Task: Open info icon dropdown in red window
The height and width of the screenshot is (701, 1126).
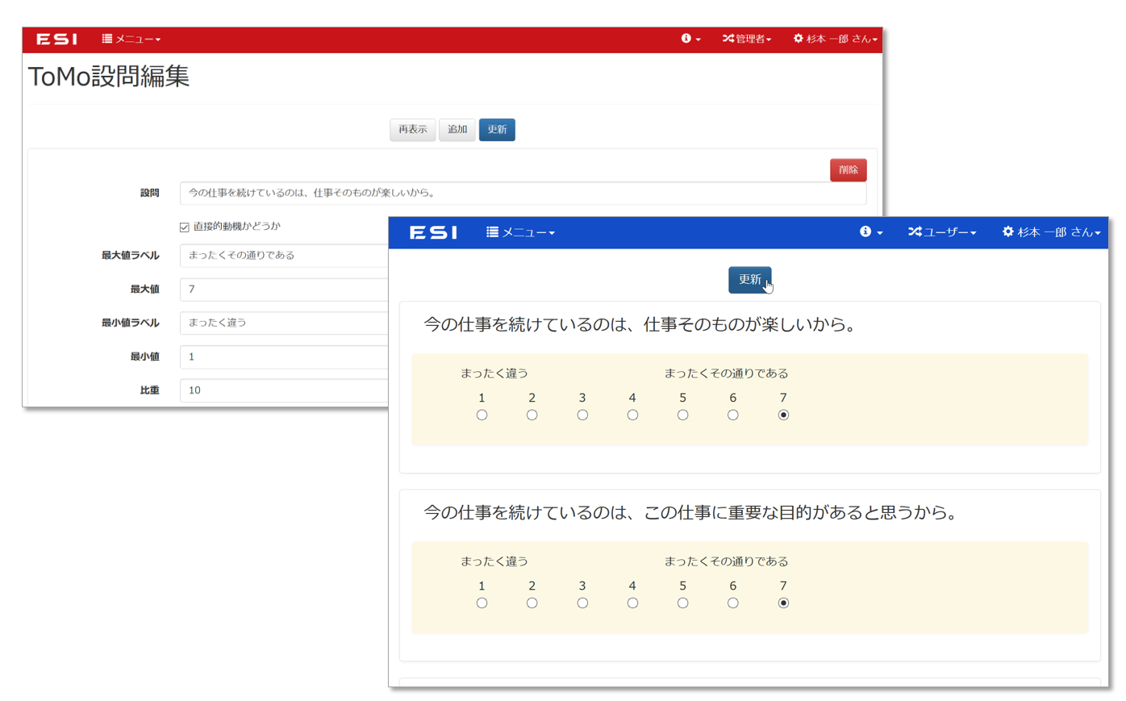Action: [690, 39]
